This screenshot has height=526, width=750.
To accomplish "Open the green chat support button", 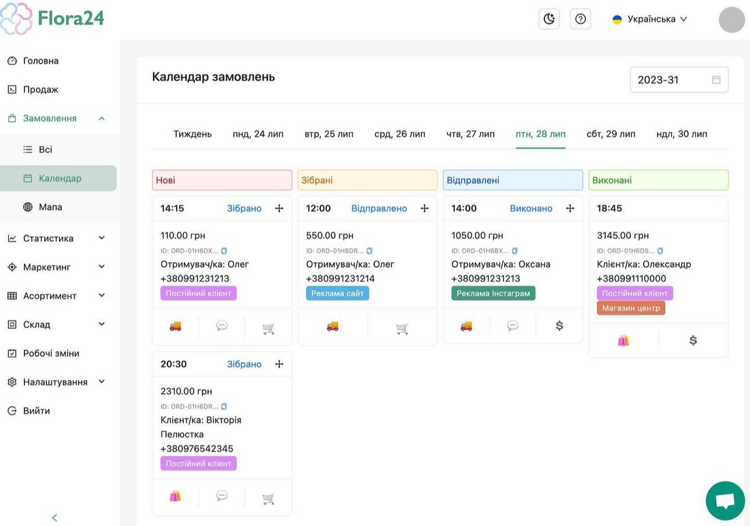I will click(x=725, y=501).
